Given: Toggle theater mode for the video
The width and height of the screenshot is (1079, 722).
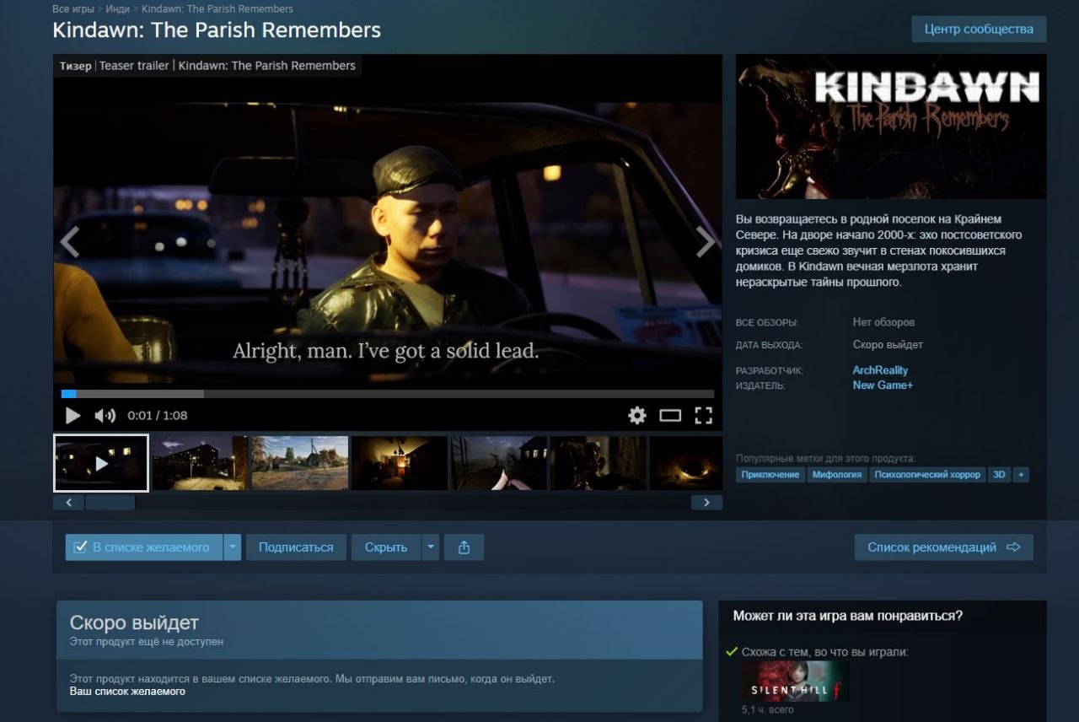Looking at the screenshot, I should 670,415.
